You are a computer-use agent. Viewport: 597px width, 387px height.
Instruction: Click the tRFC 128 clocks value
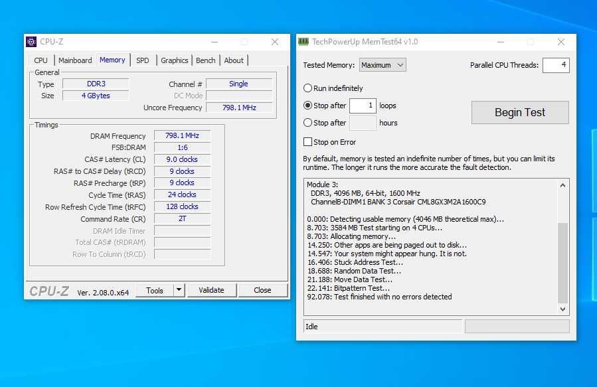coord(182,206)
